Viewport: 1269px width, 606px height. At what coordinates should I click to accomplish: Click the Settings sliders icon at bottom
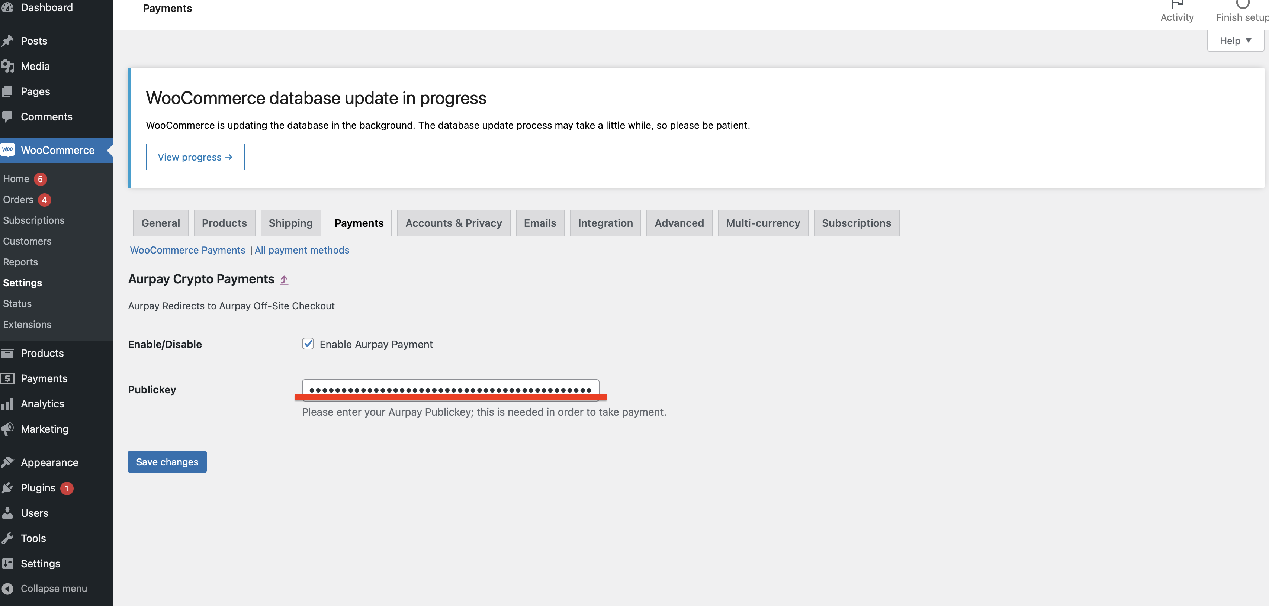pyautogui.click(x=7, y=564)
